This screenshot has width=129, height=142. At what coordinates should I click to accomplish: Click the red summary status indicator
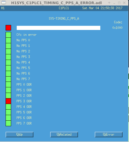coord(8,28)
